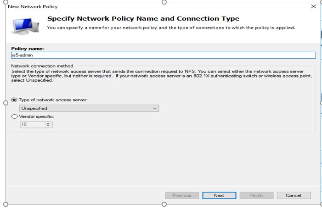Viewport: 322px width, 210px height.
Task: Click the top-left corner selection handle
Action: click(x=6, y=2)
